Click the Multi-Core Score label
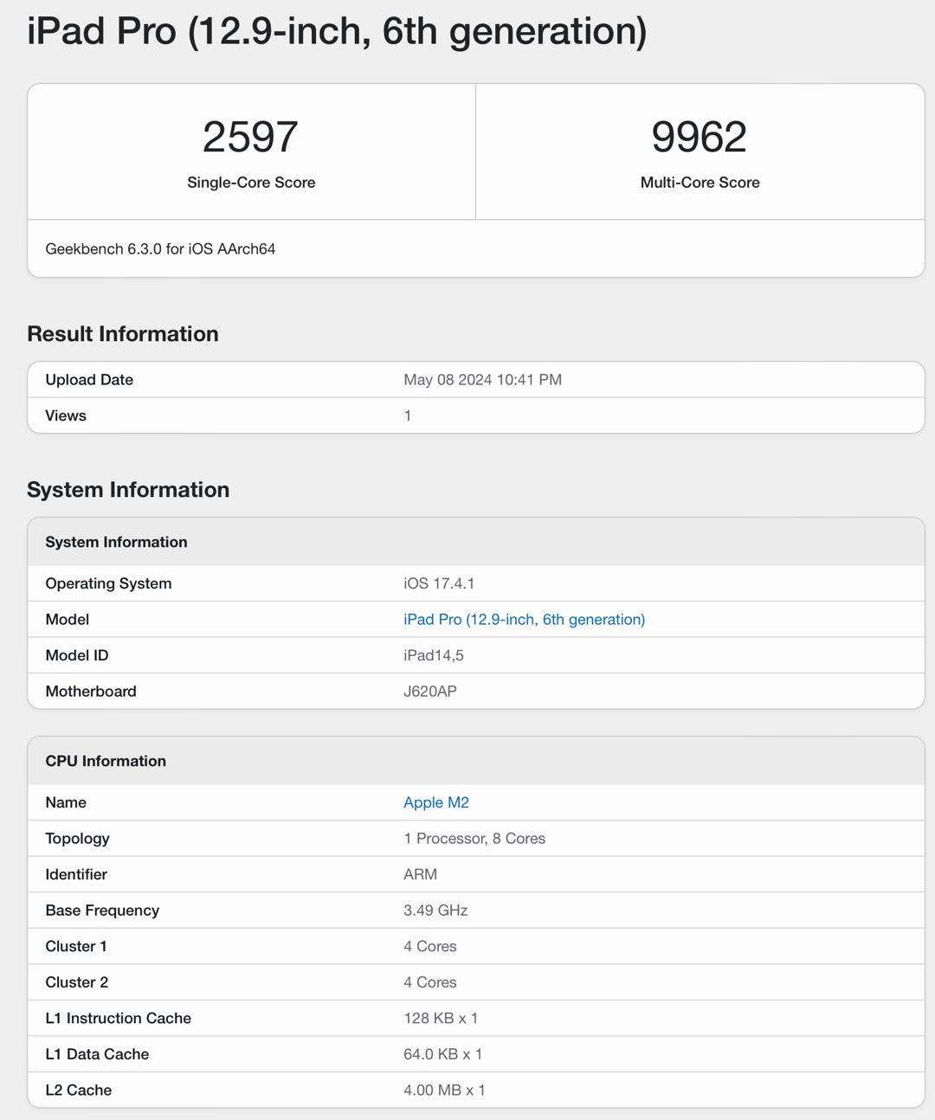The image size is (935, 1120). [700, 183]
